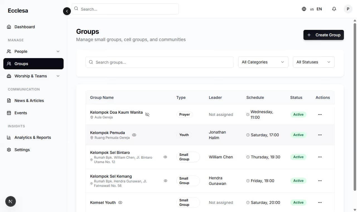Open the All Categories dropdown
Screen dimensions: 357x212
[x=263, y=62]
